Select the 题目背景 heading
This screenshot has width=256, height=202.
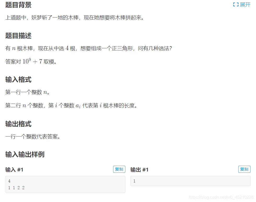18,5
